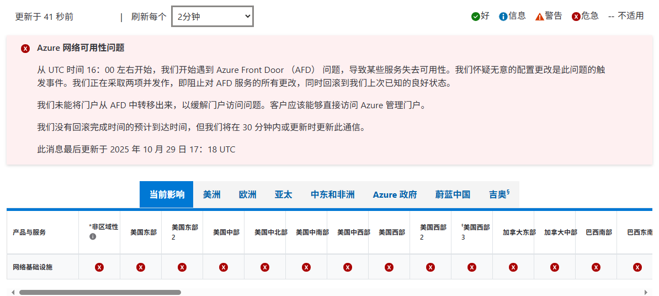Switch to the 美洲 tab

tap(211, 194)
